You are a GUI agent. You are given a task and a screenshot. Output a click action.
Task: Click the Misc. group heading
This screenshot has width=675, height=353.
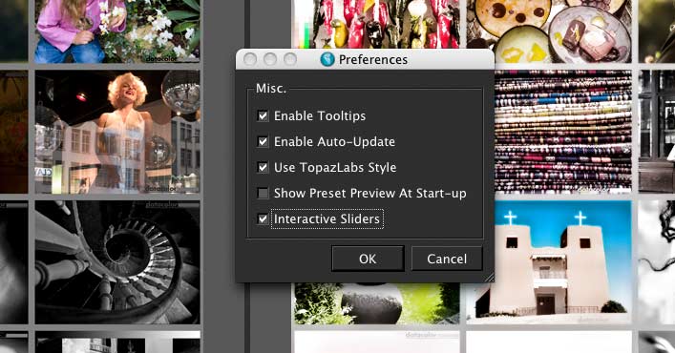point(271,88)
